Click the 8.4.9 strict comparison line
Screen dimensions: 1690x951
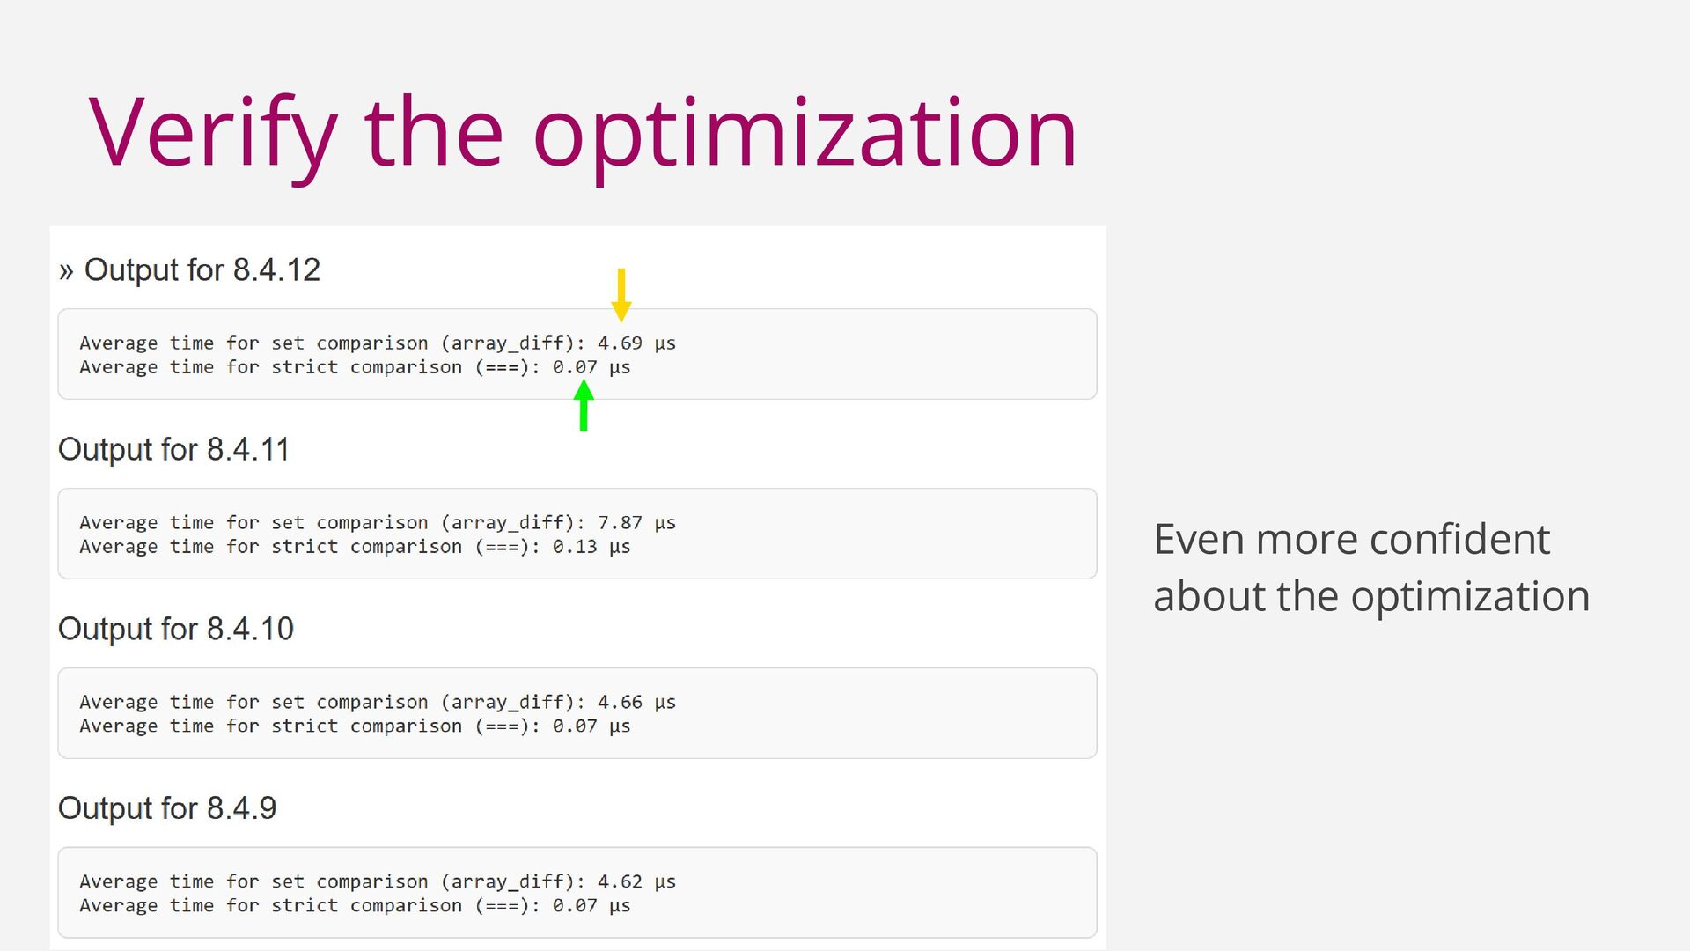[355, 906]
